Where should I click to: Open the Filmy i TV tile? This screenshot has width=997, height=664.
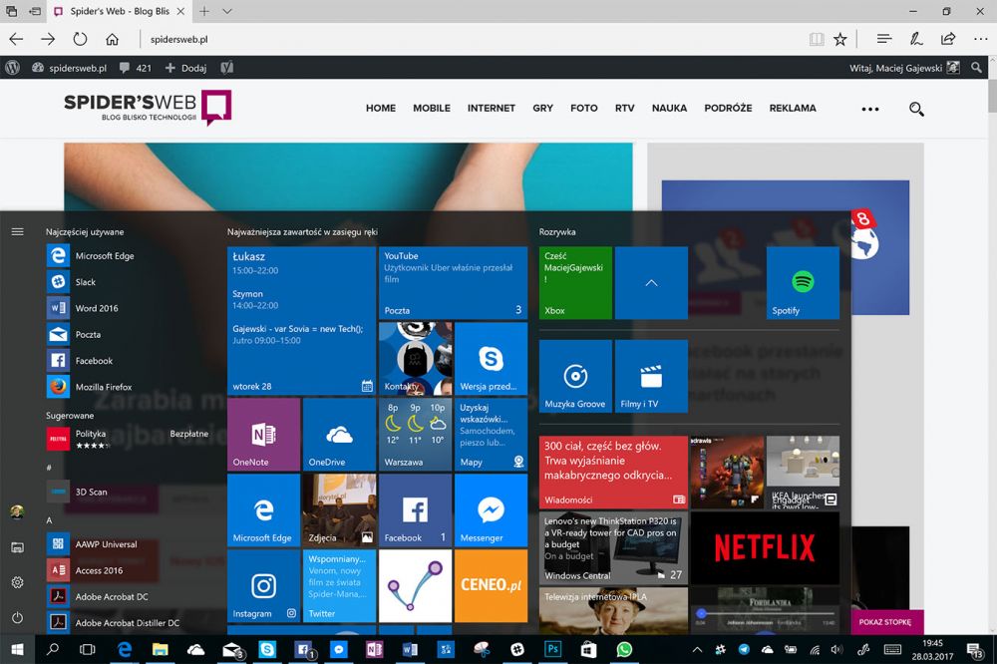pyautogui.click(x=651, y=376)
